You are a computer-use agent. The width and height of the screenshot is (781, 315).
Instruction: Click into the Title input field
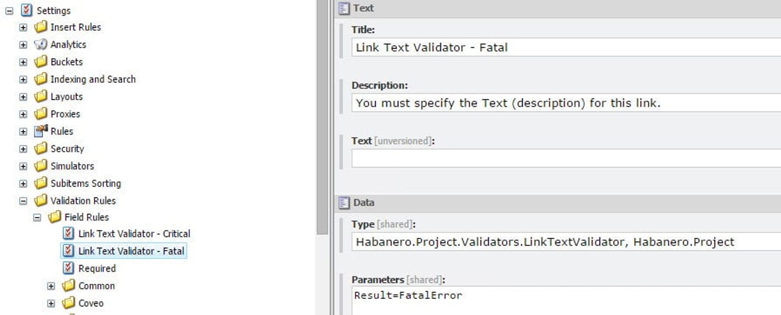566,47
